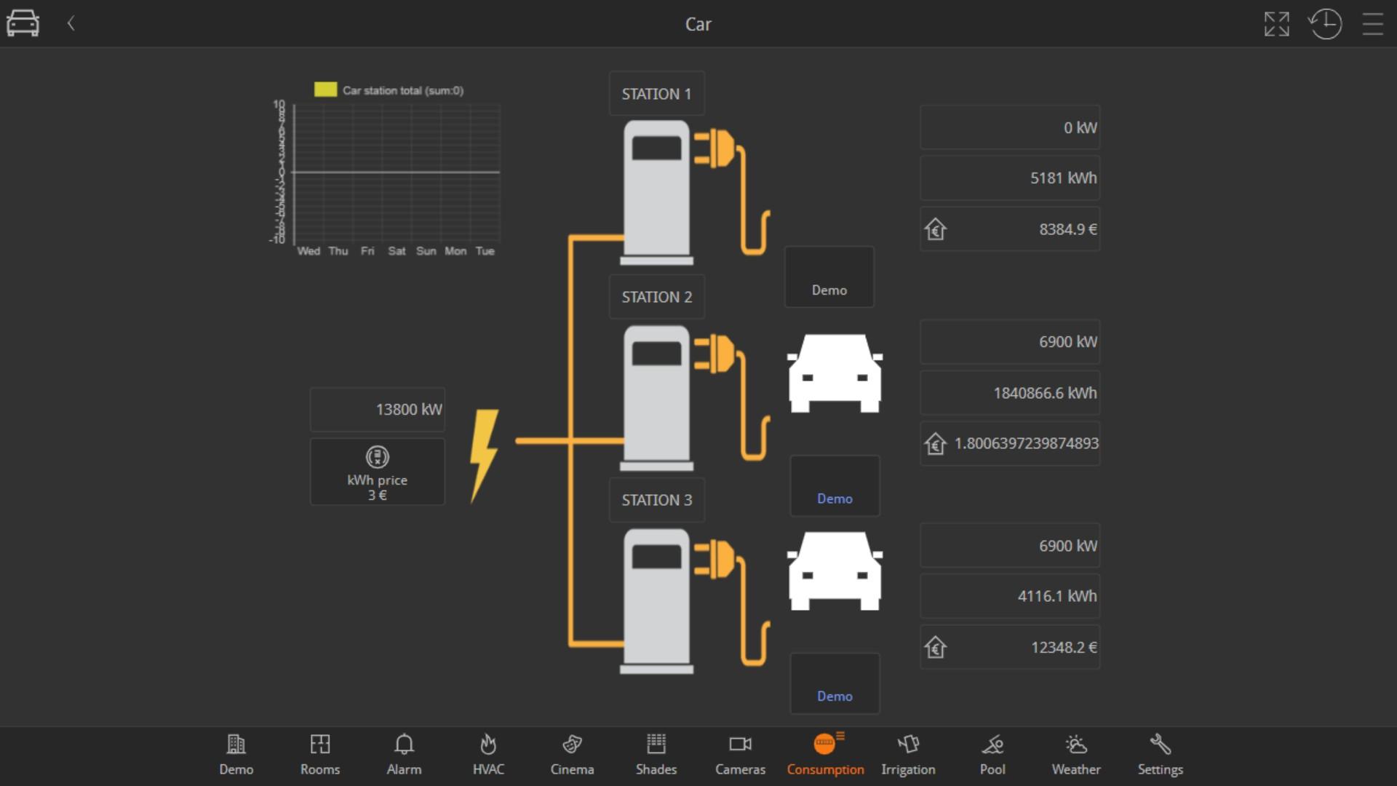Image resolution: width=1397 pixels, height=786 pixels.
Task: Click the STATION 2 label
Action: tap(656, 297)
